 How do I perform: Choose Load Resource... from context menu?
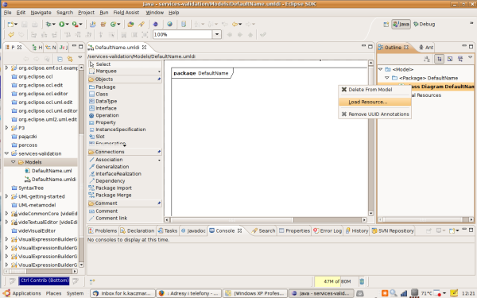click(x=374, y=102)
